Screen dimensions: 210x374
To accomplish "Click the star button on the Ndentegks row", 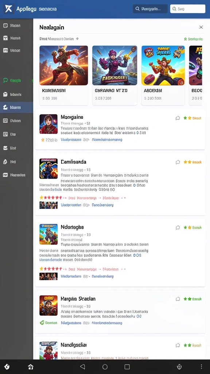I will click(192, 228).
